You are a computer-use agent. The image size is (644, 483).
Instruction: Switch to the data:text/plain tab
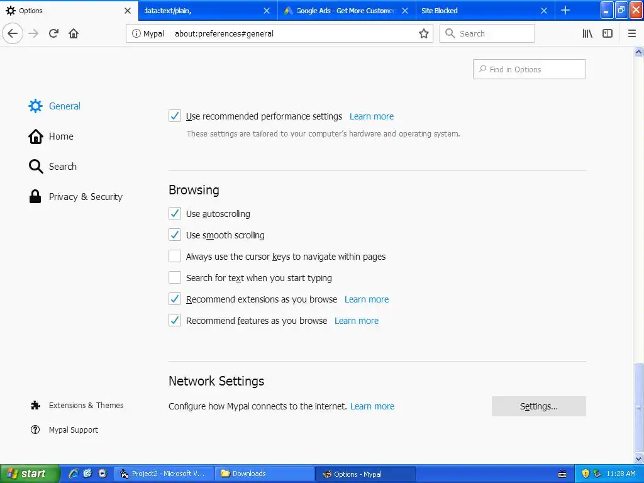point(208,11)
